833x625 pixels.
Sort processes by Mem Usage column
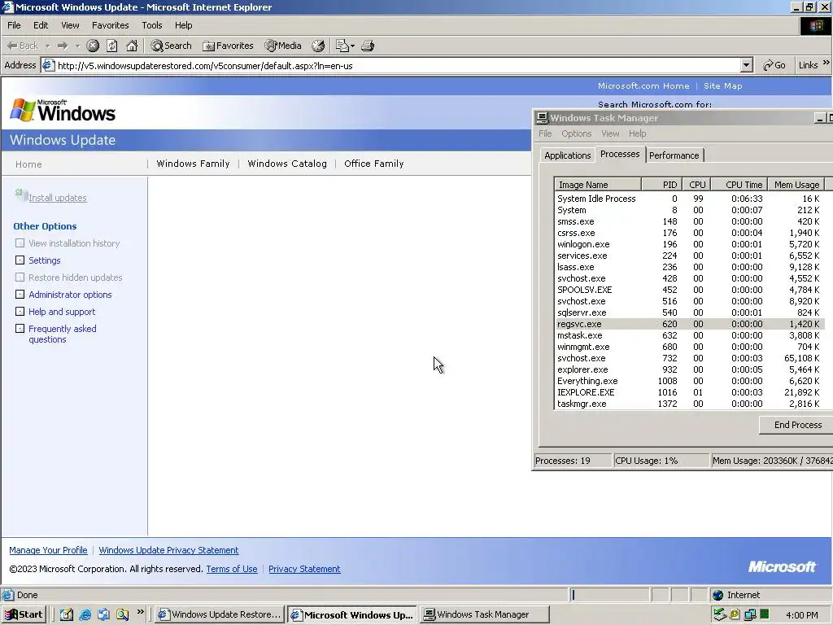(x=796, y=185)
